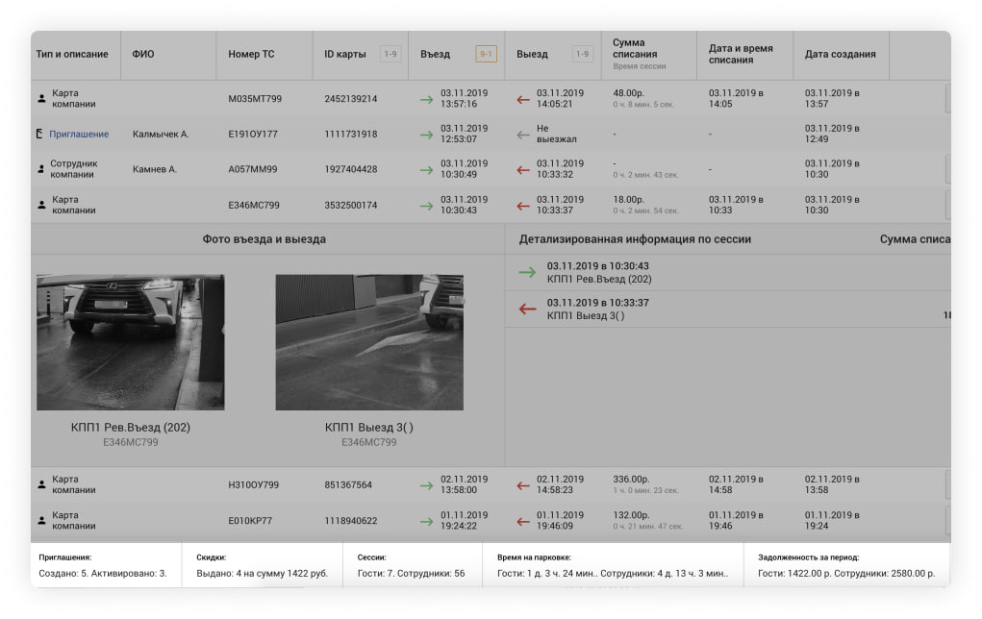Open the Приглашение link
The image size is (982, 619).
79,135
